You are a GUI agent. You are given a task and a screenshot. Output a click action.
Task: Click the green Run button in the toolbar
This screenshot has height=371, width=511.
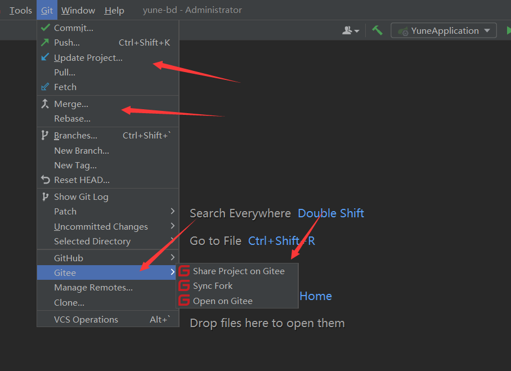(x=508, y=30)
